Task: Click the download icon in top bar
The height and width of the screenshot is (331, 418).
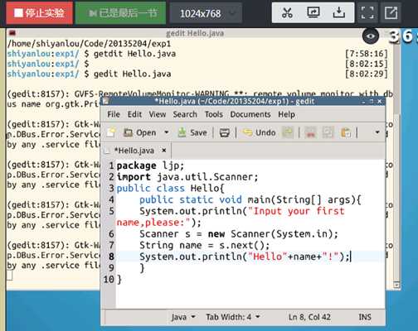Action: [339, 12]
